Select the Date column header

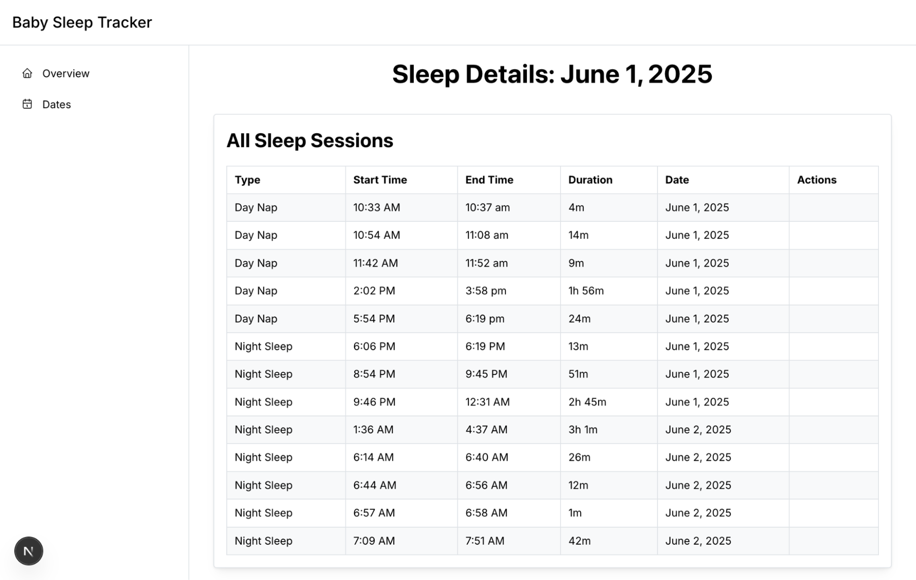click(677, 180)
